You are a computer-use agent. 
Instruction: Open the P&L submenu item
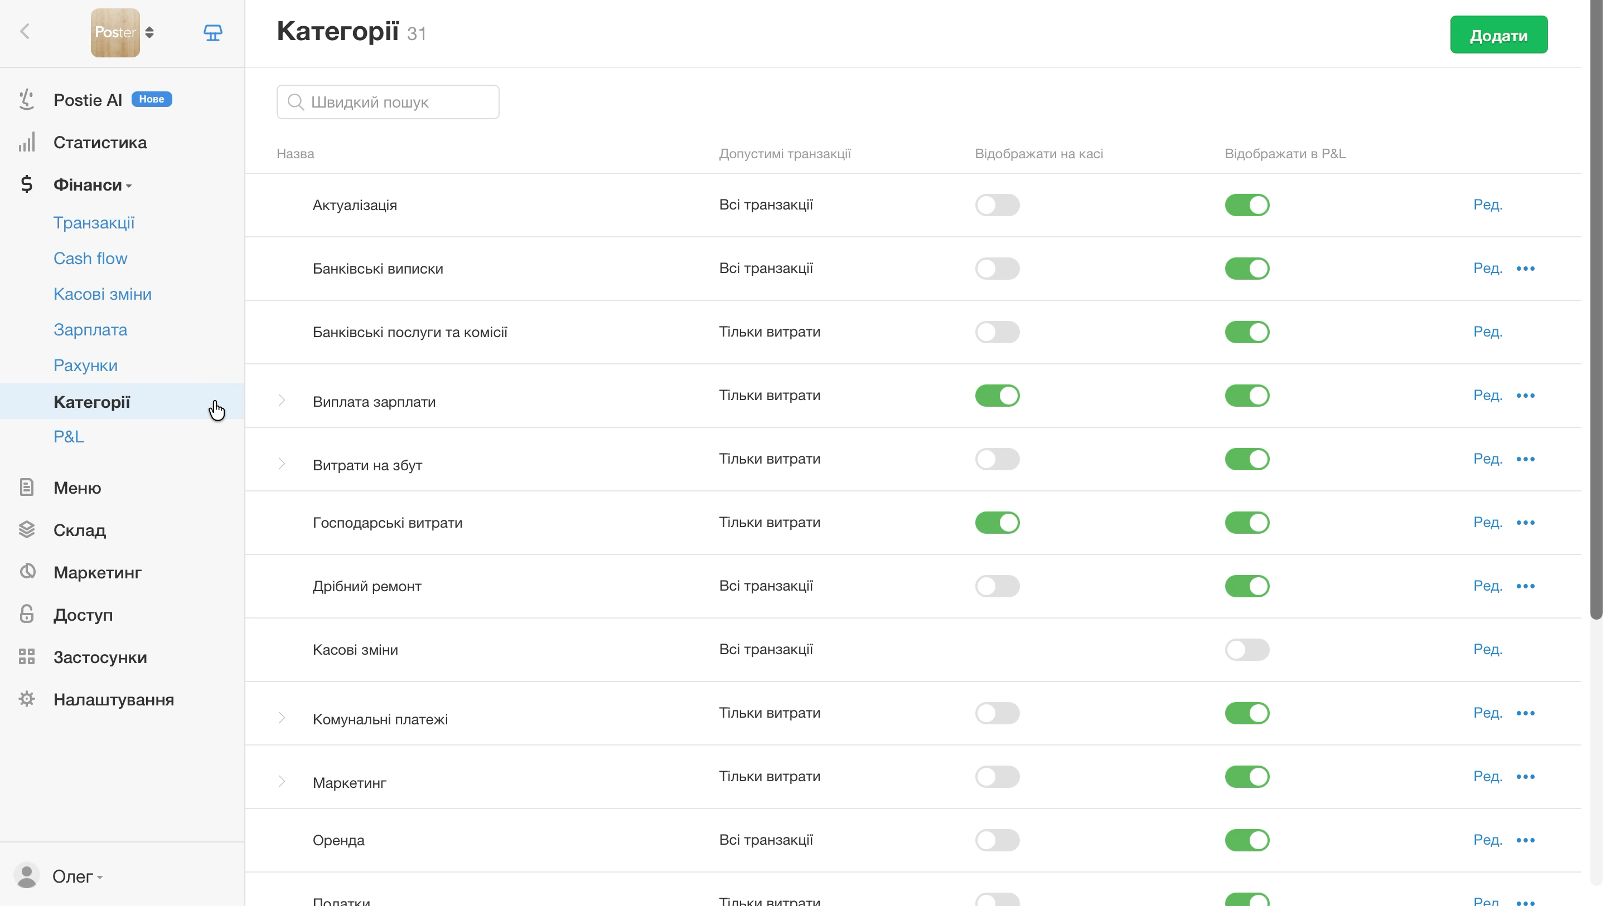coord(69,437)
